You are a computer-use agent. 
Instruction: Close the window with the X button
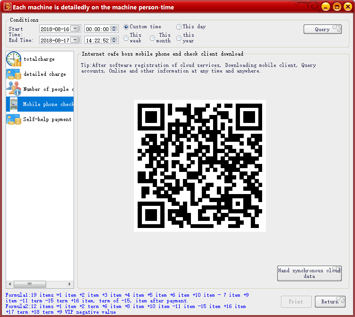click(348, 7)
